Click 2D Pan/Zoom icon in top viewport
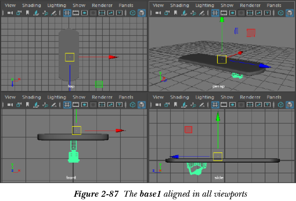The height and width of the screenshot is (201, 296). pos(45,13)
